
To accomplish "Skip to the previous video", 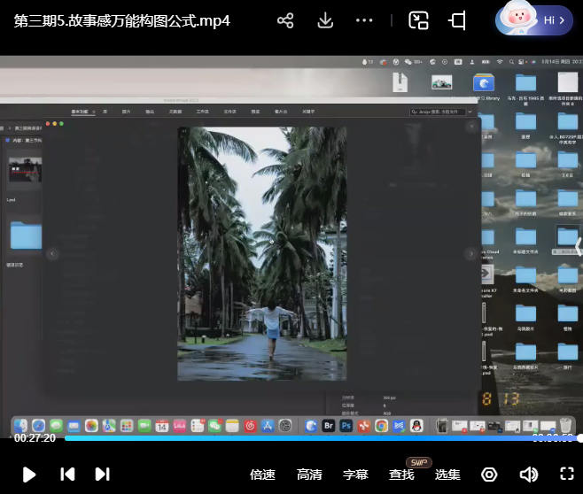I will (x=67, y=475).
